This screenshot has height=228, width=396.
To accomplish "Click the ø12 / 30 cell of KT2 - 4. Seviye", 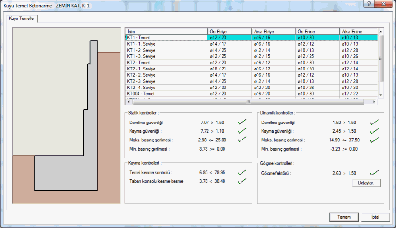I will pyautogui.click(x=229, y=88).
